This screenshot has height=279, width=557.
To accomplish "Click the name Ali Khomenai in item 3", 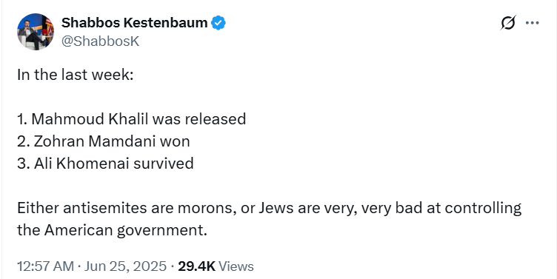I will (x=82, y=164).
